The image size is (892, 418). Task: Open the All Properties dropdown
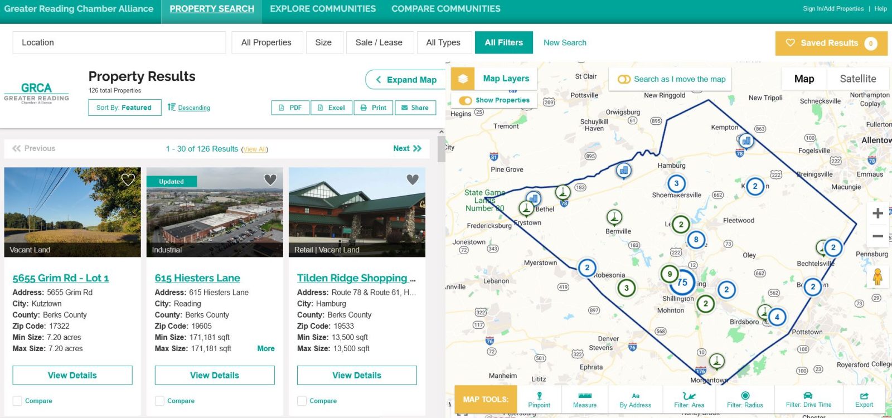coord(266,42)
